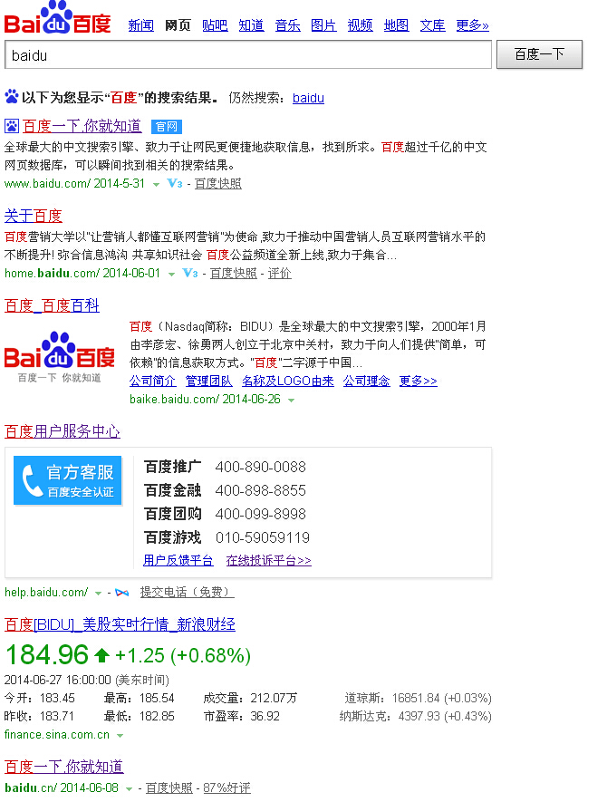Click the 公司理念 link

(x=367, y=381)
